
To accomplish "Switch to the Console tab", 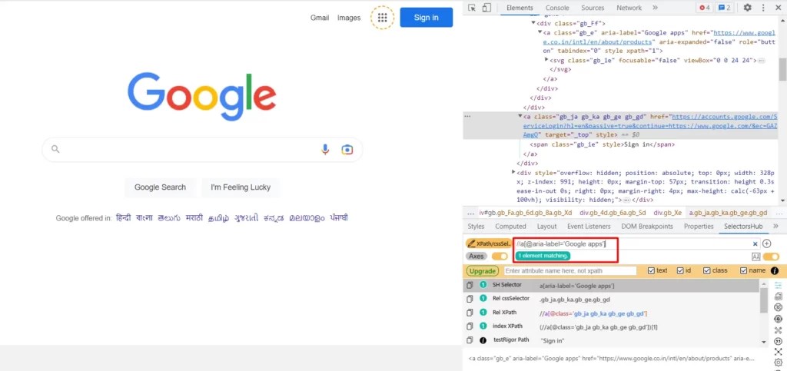I will pyautogui.click(x=557, y=8).
